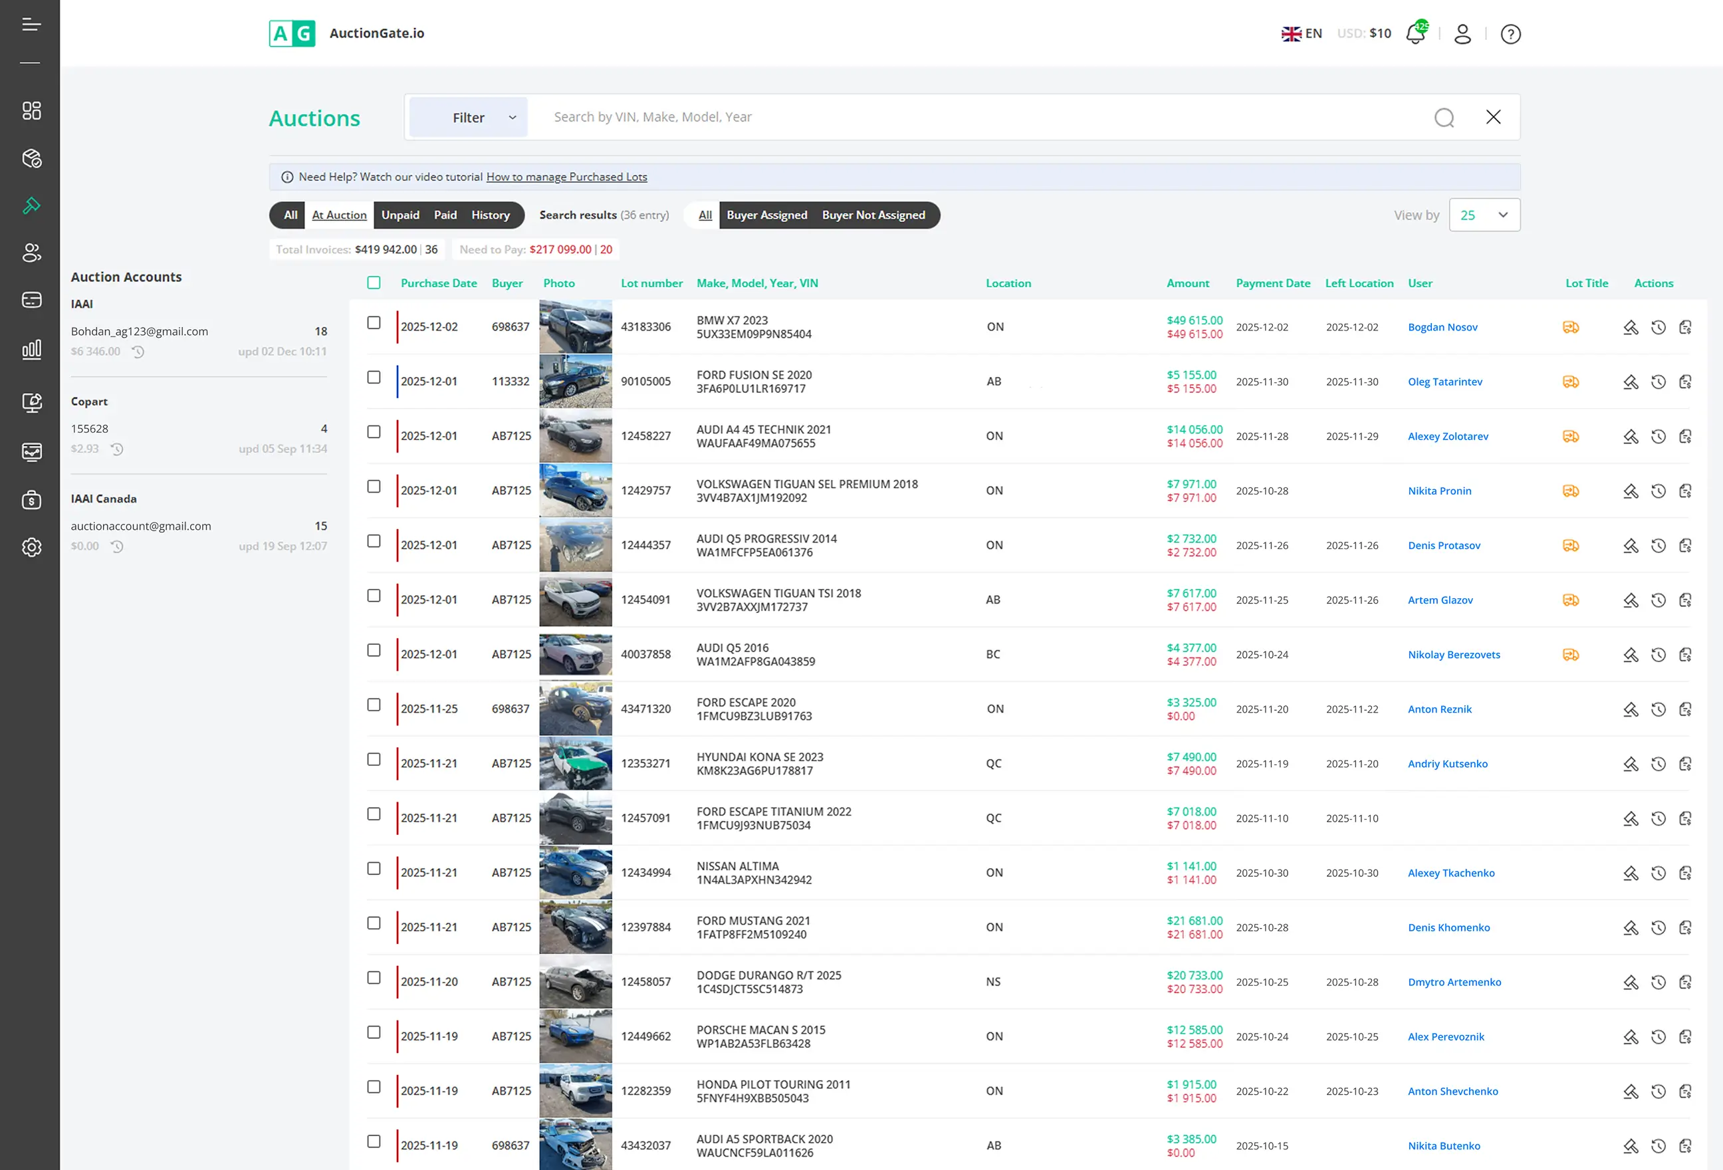
Task: Check the Porsche Macan S 2015 checkbox
Action: (x=374, y=1032)
